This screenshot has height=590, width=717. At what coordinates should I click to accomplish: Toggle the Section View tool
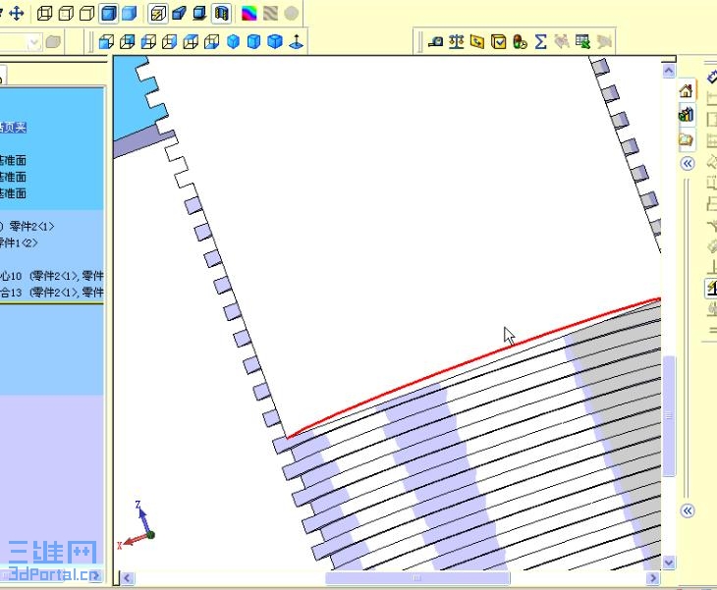[221, 14]
